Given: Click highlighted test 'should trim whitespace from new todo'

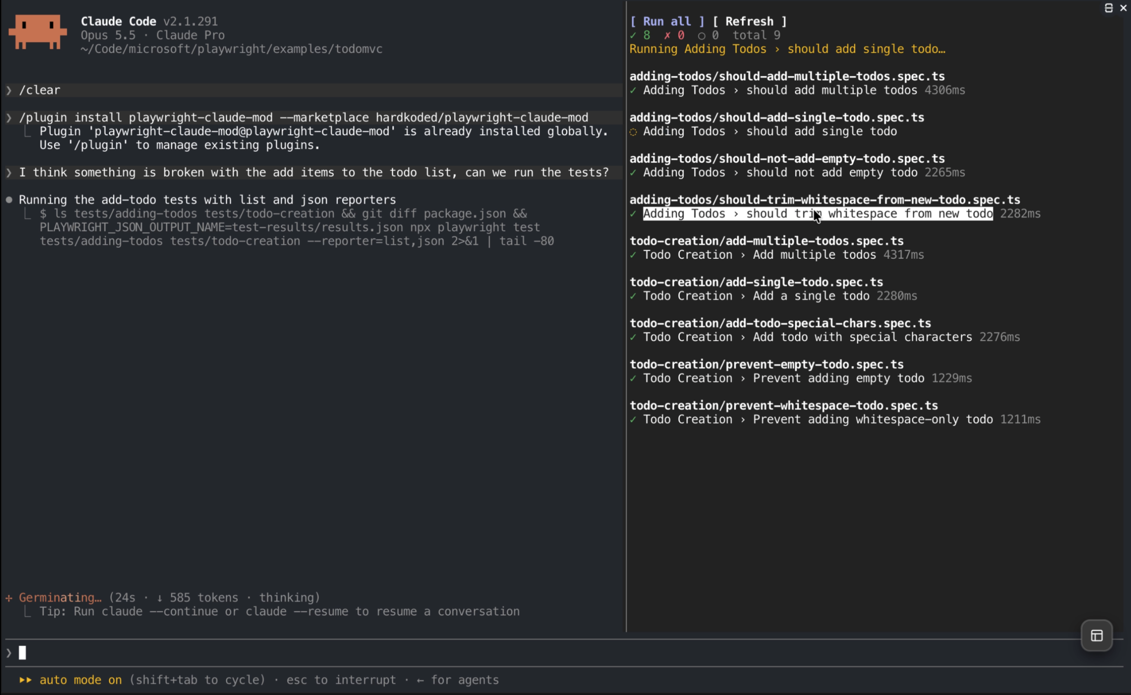Looking at the screenshot, I should (x=818, y=214).
